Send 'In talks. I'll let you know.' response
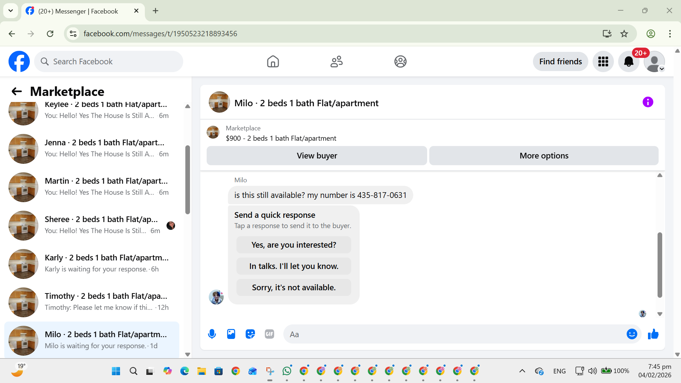The width and height of the screenshot is (681, 383). [x=294, y=266]
